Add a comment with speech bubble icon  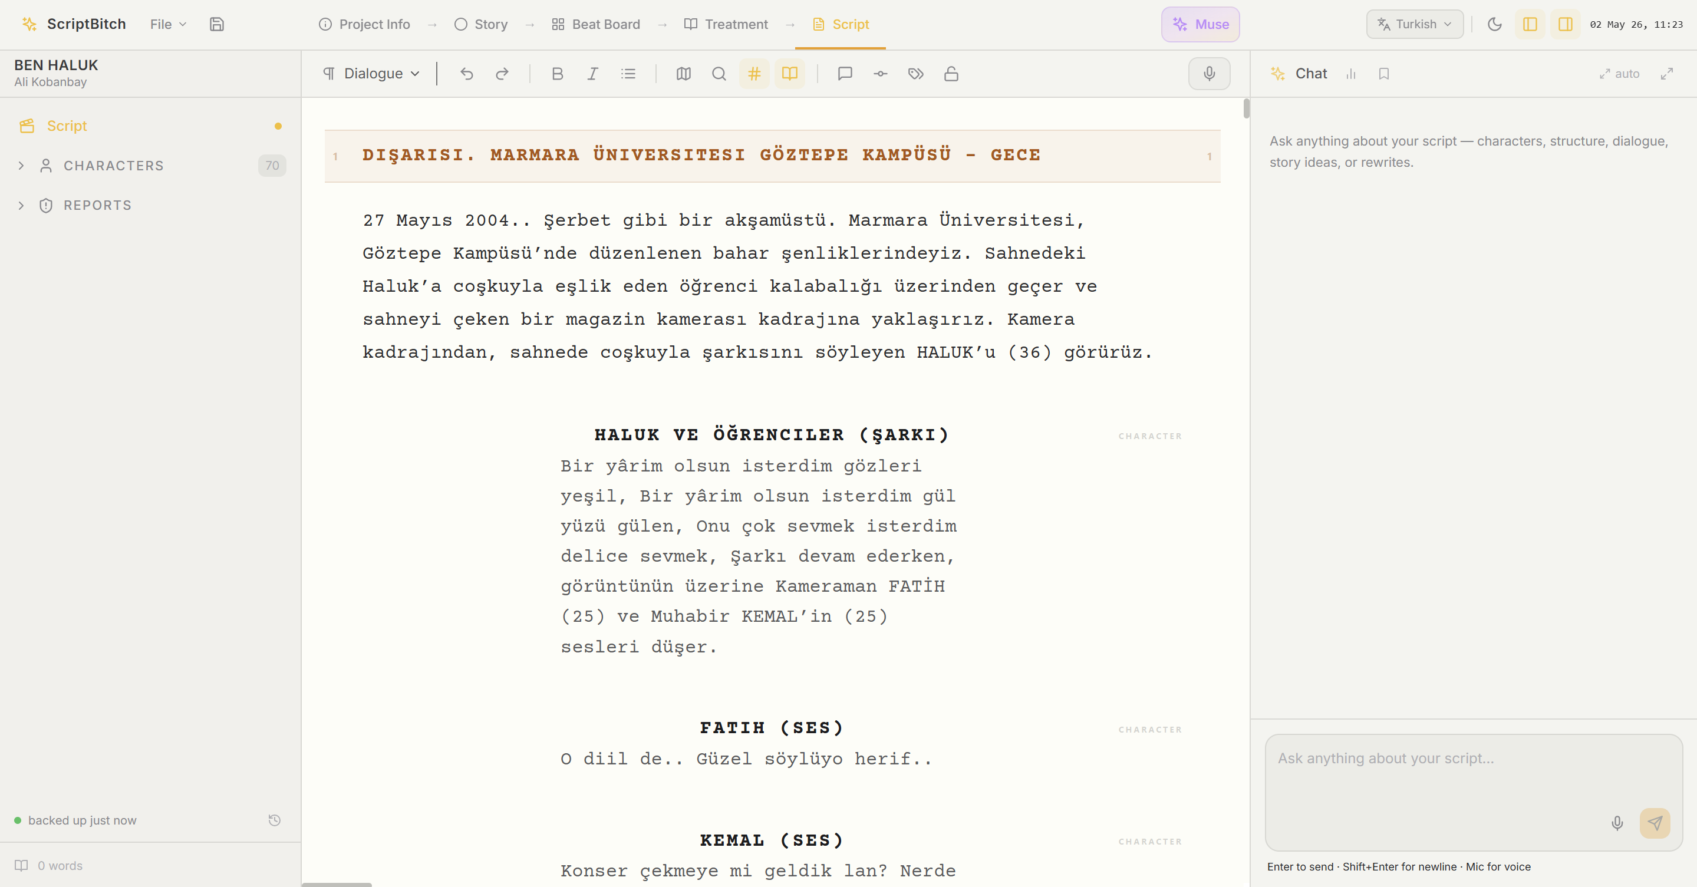845,74
